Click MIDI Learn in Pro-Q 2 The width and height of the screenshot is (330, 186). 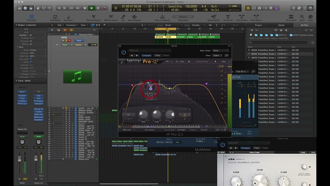tap(127, 130)
